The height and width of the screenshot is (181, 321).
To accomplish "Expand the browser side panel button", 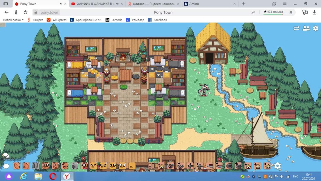I will [5, 4].
